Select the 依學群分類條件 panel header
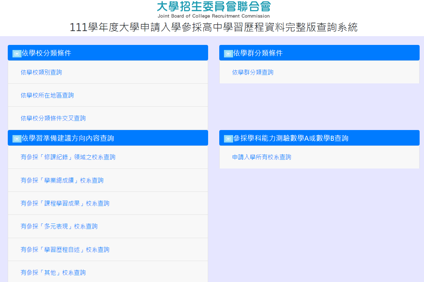Image resolution: width=424 pixels, height=282 pixels. tap(319, 53)
